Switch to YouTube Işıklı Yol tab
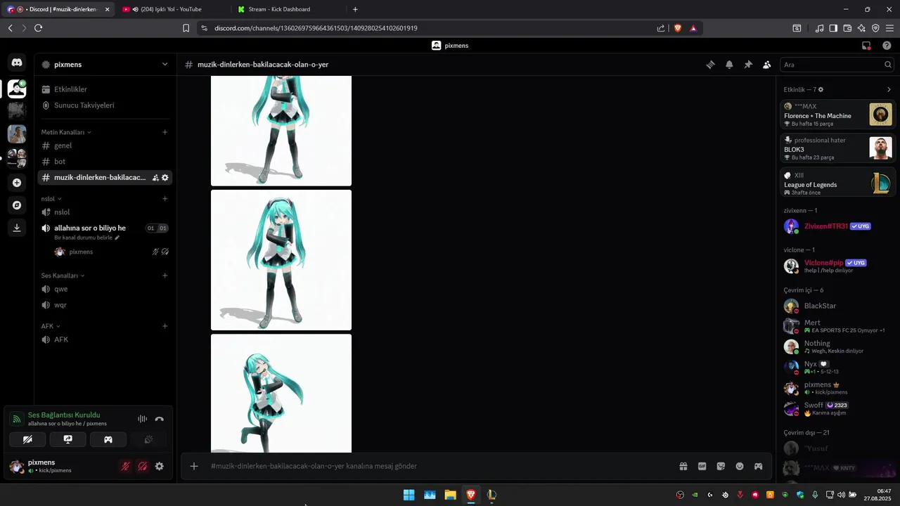The height and width of the screenshot is (506, 900). [x=171, y=9]
